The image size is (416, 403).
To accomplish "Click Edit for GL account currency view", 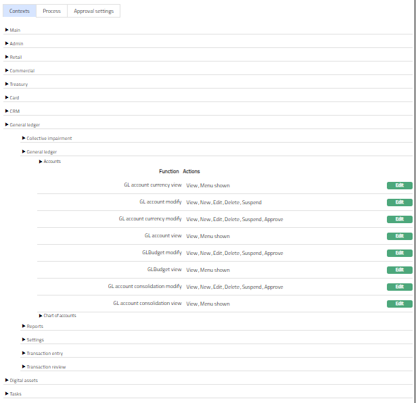I will coord(399,185).
